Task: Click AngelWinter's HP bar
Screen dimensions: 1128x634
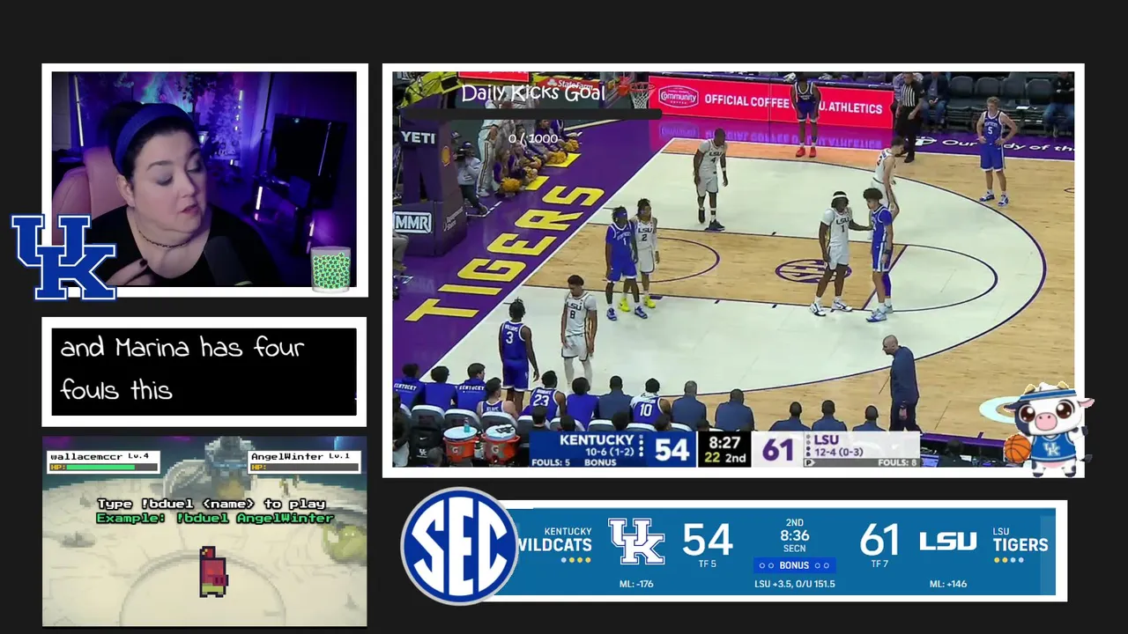Action: [x=304, y=467]
